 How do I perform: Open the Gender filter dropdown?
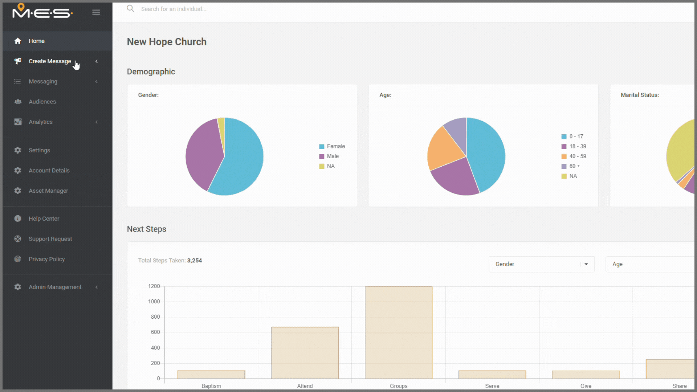coord(541,264)
